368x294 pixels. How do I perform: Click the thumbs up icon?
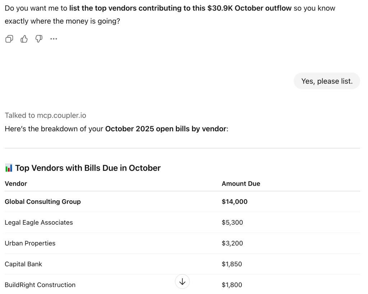[x=24, y=39]
